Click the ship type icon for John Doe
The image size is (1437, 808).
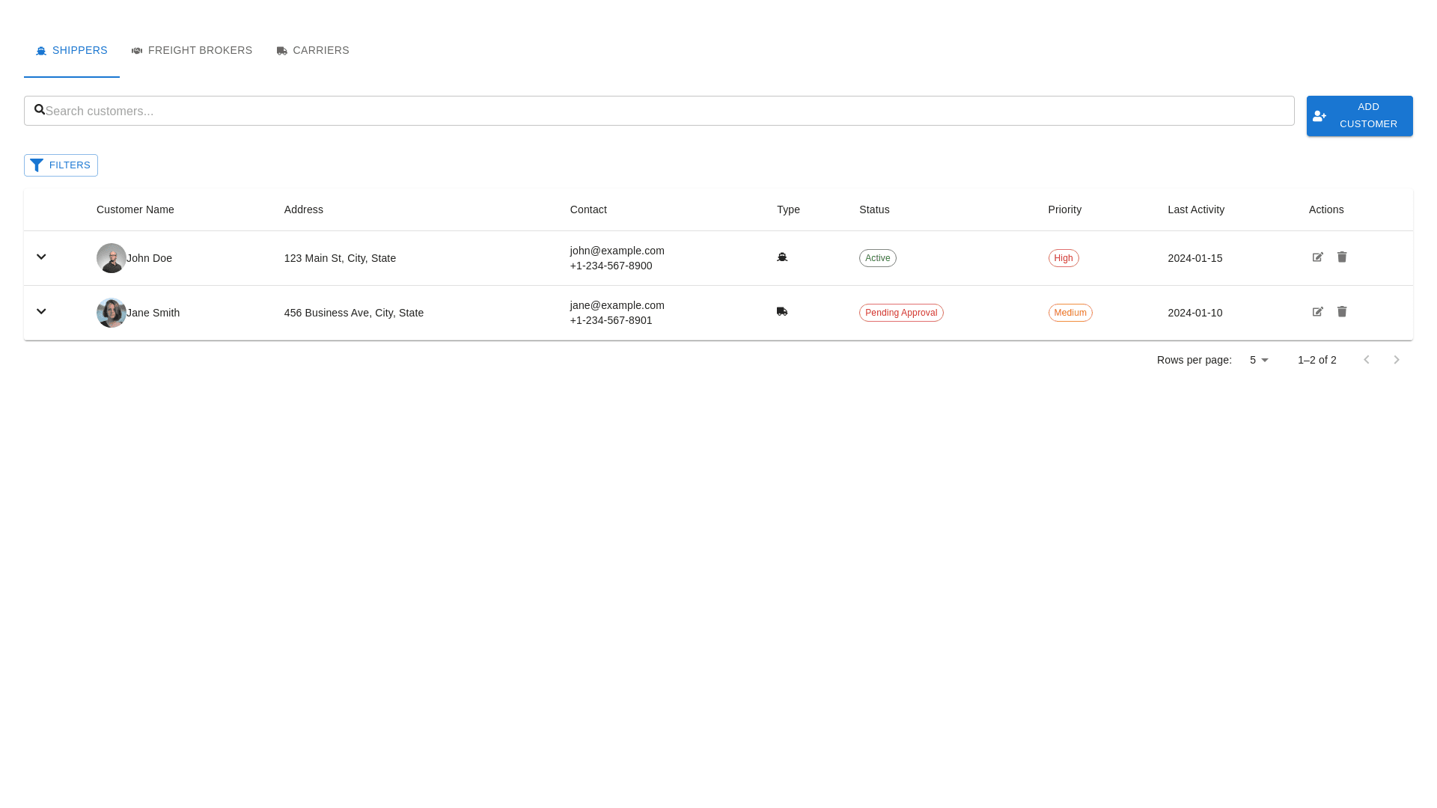click(782, 257)
